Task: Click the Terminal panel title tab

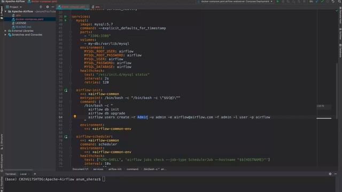Action: (11, 174)
